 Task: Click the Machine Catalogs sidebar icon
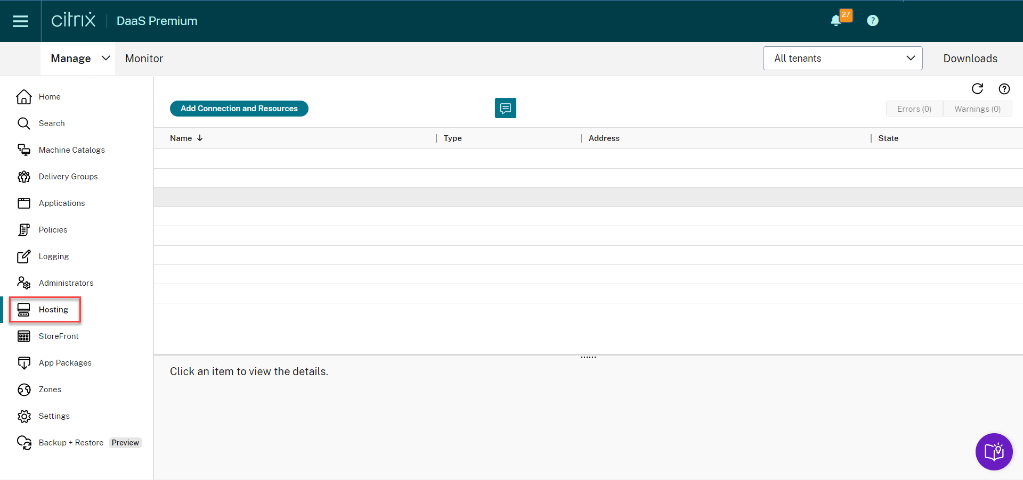[x=24, y=150]
